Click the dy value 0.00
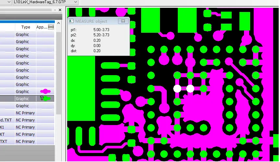The height and width of the screenshot is (162, 280). pos(97,46)
